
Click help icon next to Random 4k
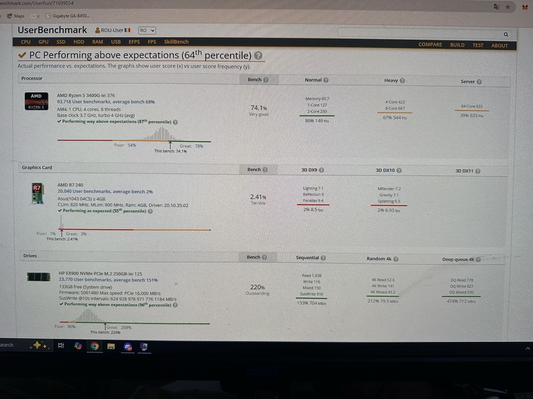396,259
